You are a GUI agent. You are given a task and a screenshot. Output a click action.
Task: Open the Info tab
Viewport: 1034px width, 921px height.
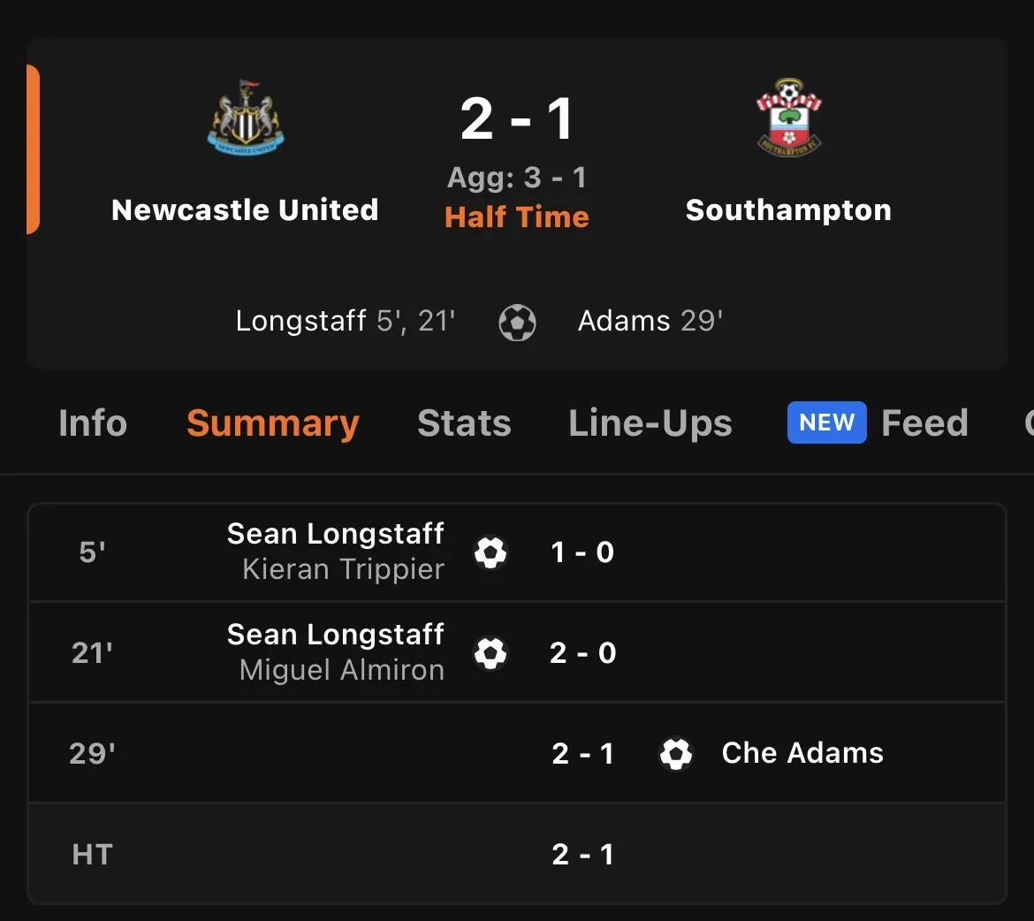point(93,423)
